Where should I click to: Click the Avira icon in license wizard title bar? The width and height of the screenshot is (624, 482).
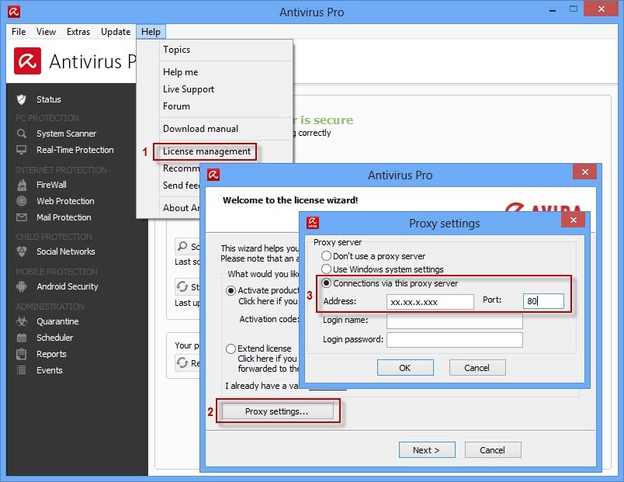tap(213, 175)
